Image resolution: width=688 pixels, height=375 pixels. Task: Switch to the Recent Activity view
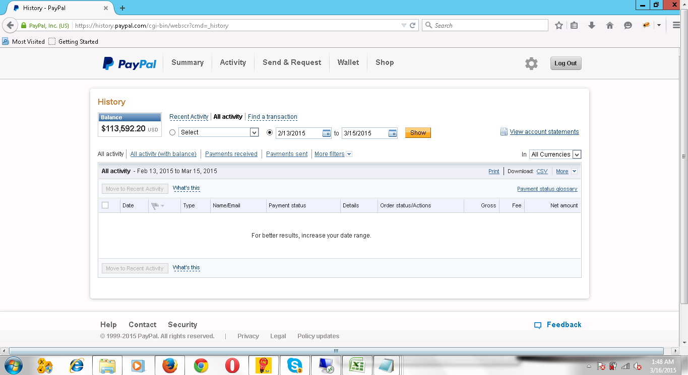[189, 117]
